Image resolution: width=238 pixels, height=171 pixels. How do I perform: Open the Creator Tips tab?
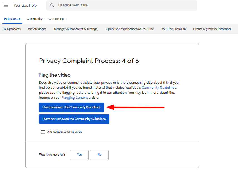57,19
